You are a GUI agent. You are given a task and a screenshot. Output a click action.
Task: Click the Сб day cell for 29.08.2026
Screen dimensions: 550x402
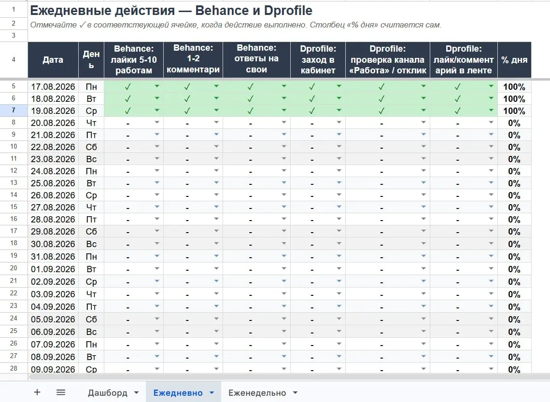tap(91, 231)
